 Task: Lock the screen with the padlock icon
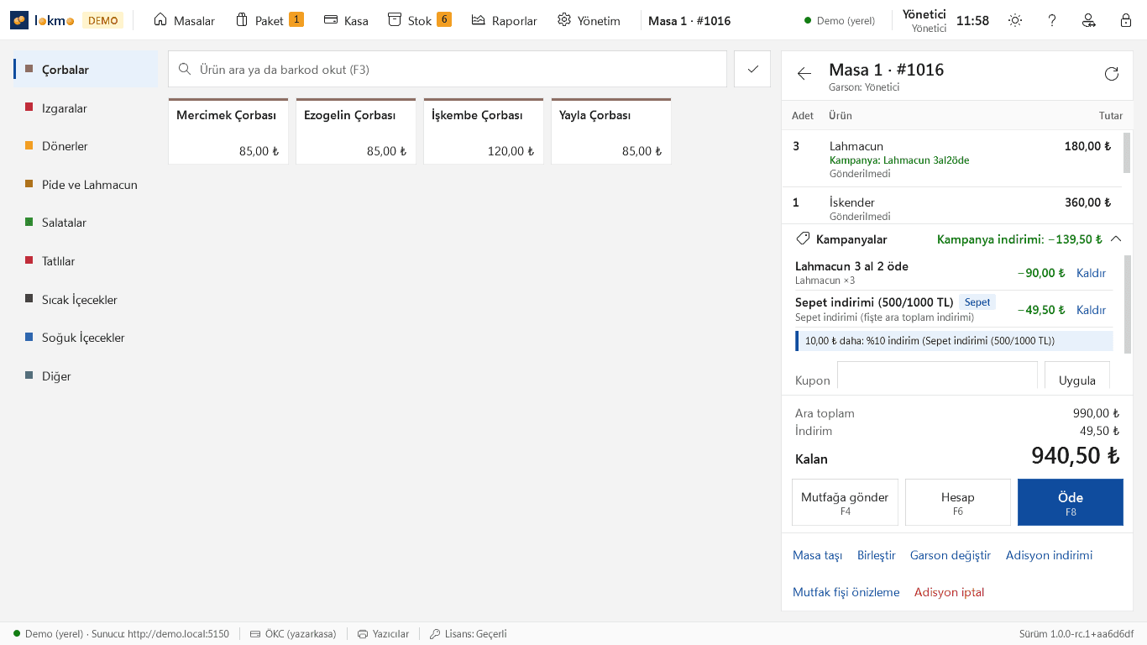coord(1126,20)
